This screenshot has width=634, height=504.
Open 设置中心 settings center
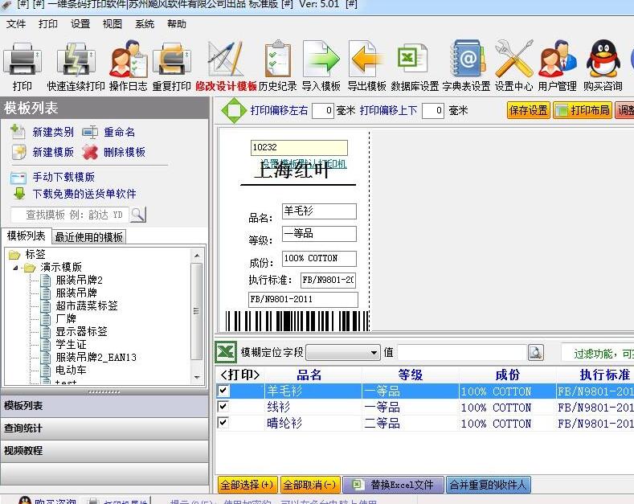pos(514,59)
